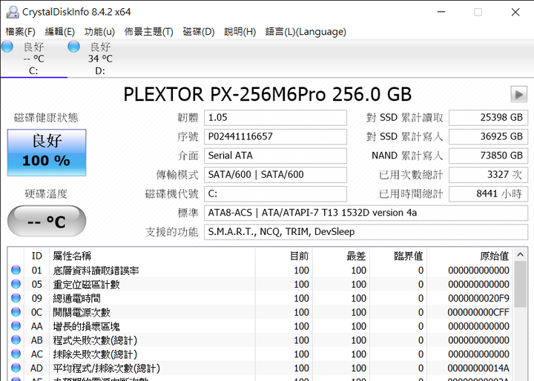Viewport: 534px width, 381px height.
Task: Select row 平均程式/抹除次數(總計)
Action: pyautogui.click(x=260, y=368)
